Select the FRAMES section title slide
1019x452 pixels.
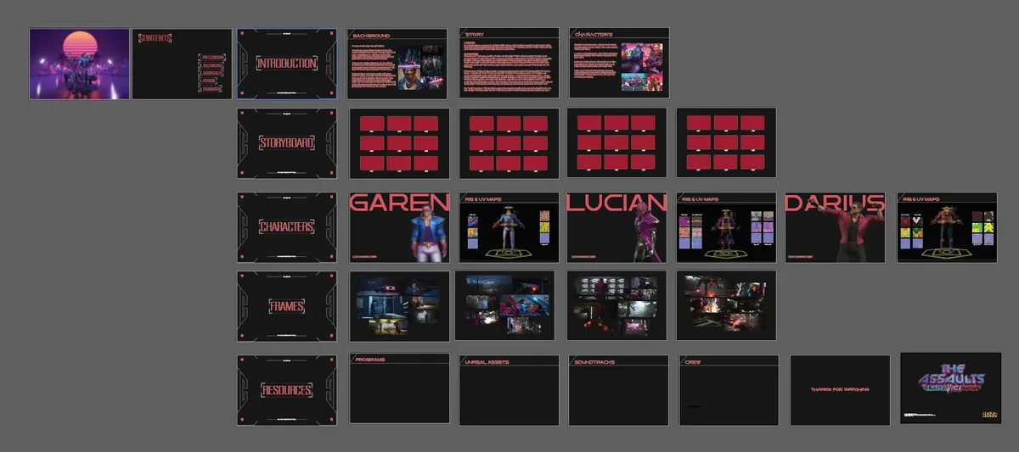(287, 306)
